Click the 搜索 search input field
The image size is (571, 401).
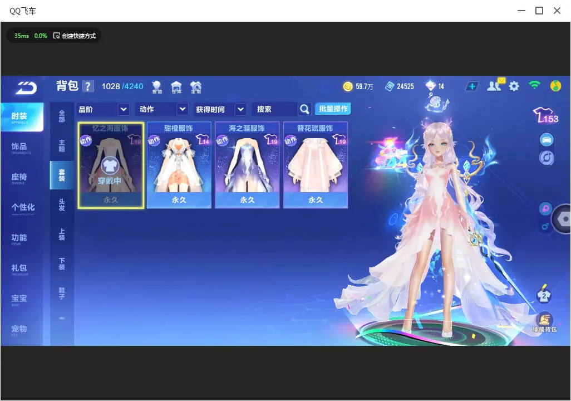[275, 109]
